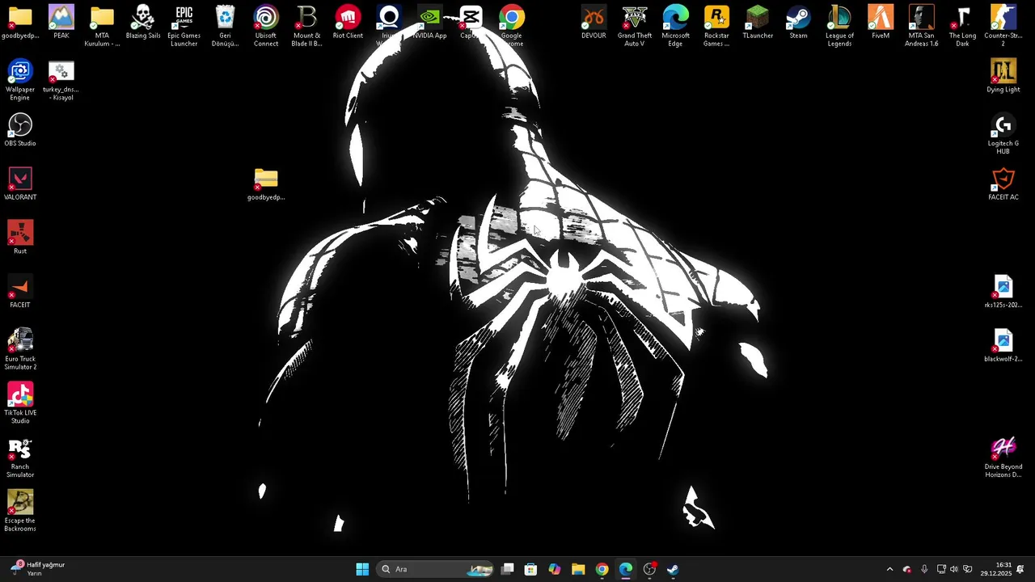This screenshot has width=1035, height=582.
Task: Select the Ubisoft Connect shortcut
Action: pos(266,26)
